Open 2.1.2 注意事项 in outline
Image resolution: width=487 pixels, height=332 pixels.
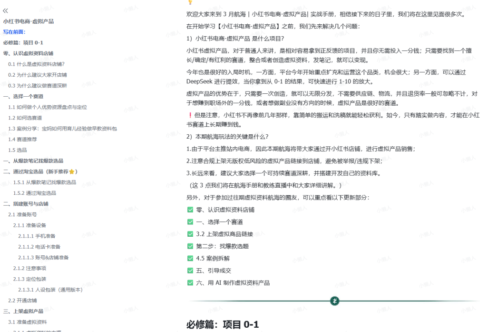(29, 268)
